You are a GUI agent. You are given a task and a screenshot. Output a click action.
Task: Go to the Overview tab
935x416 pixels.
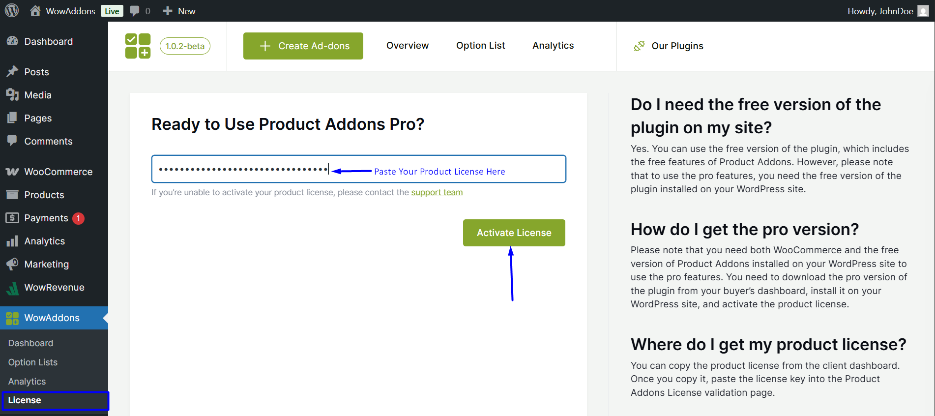407,46
